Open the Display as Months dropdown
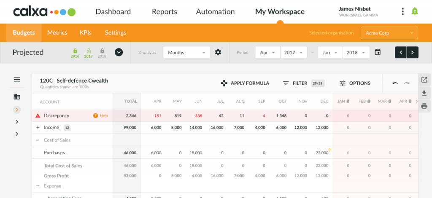The image size is (432, 198). (186, 53)
